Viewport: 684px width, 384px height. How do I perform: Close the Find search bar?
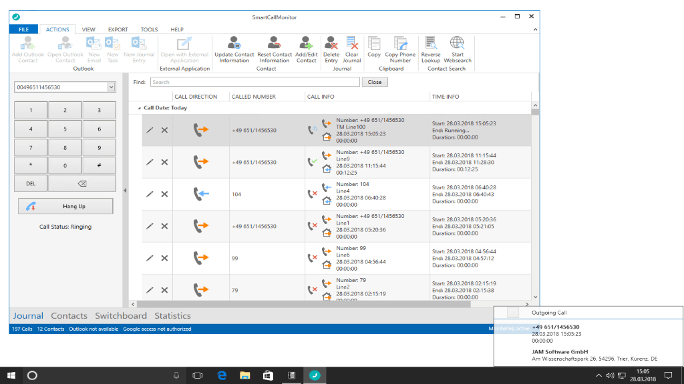click(x=374, y=82)
